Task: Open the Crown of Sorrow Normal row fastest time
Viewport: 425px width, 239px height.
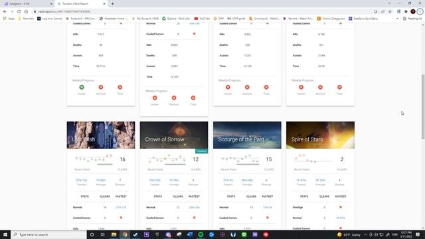Action: click(194, 207)
